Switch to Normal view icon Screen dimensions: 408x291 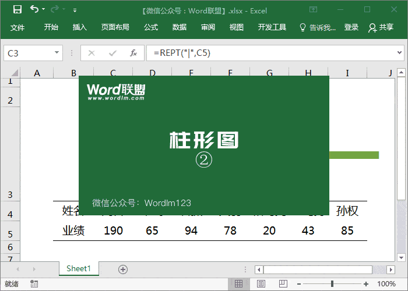coord(238,284)
